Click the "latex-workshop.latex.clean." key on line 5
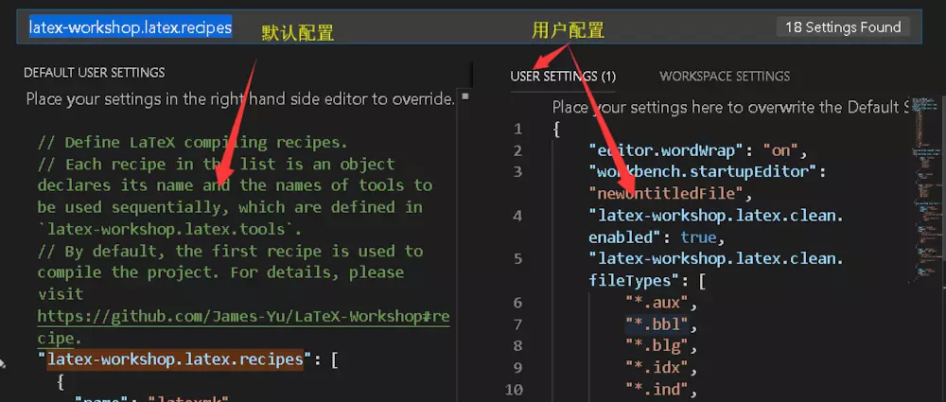The height and width of the screenshot is (402, 946). [716, 259]
